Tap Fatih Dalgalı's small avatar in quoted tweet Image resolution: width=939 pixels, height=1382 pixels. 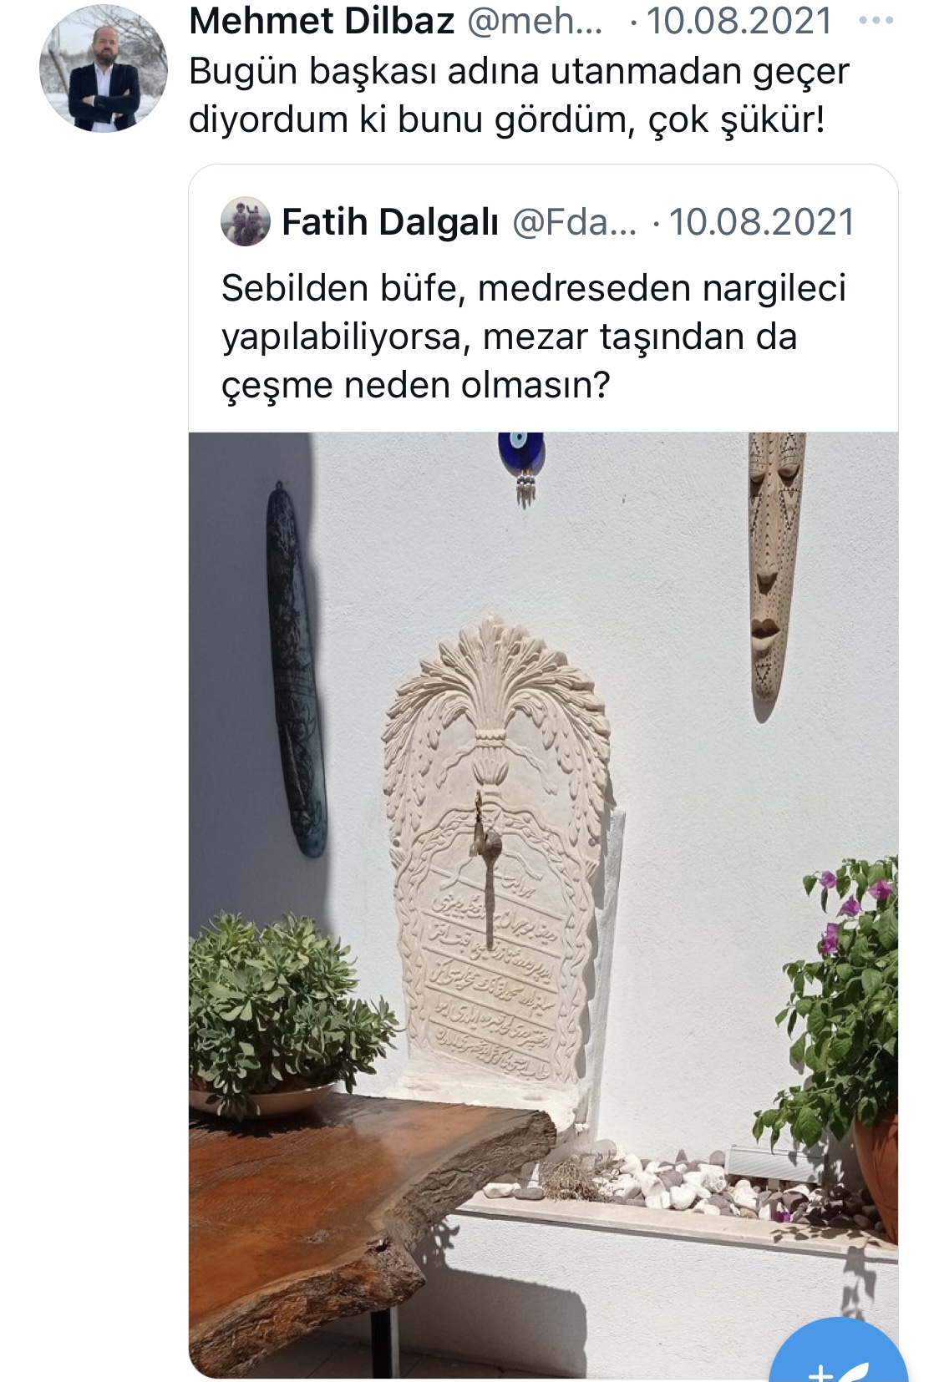click(246, 222)
